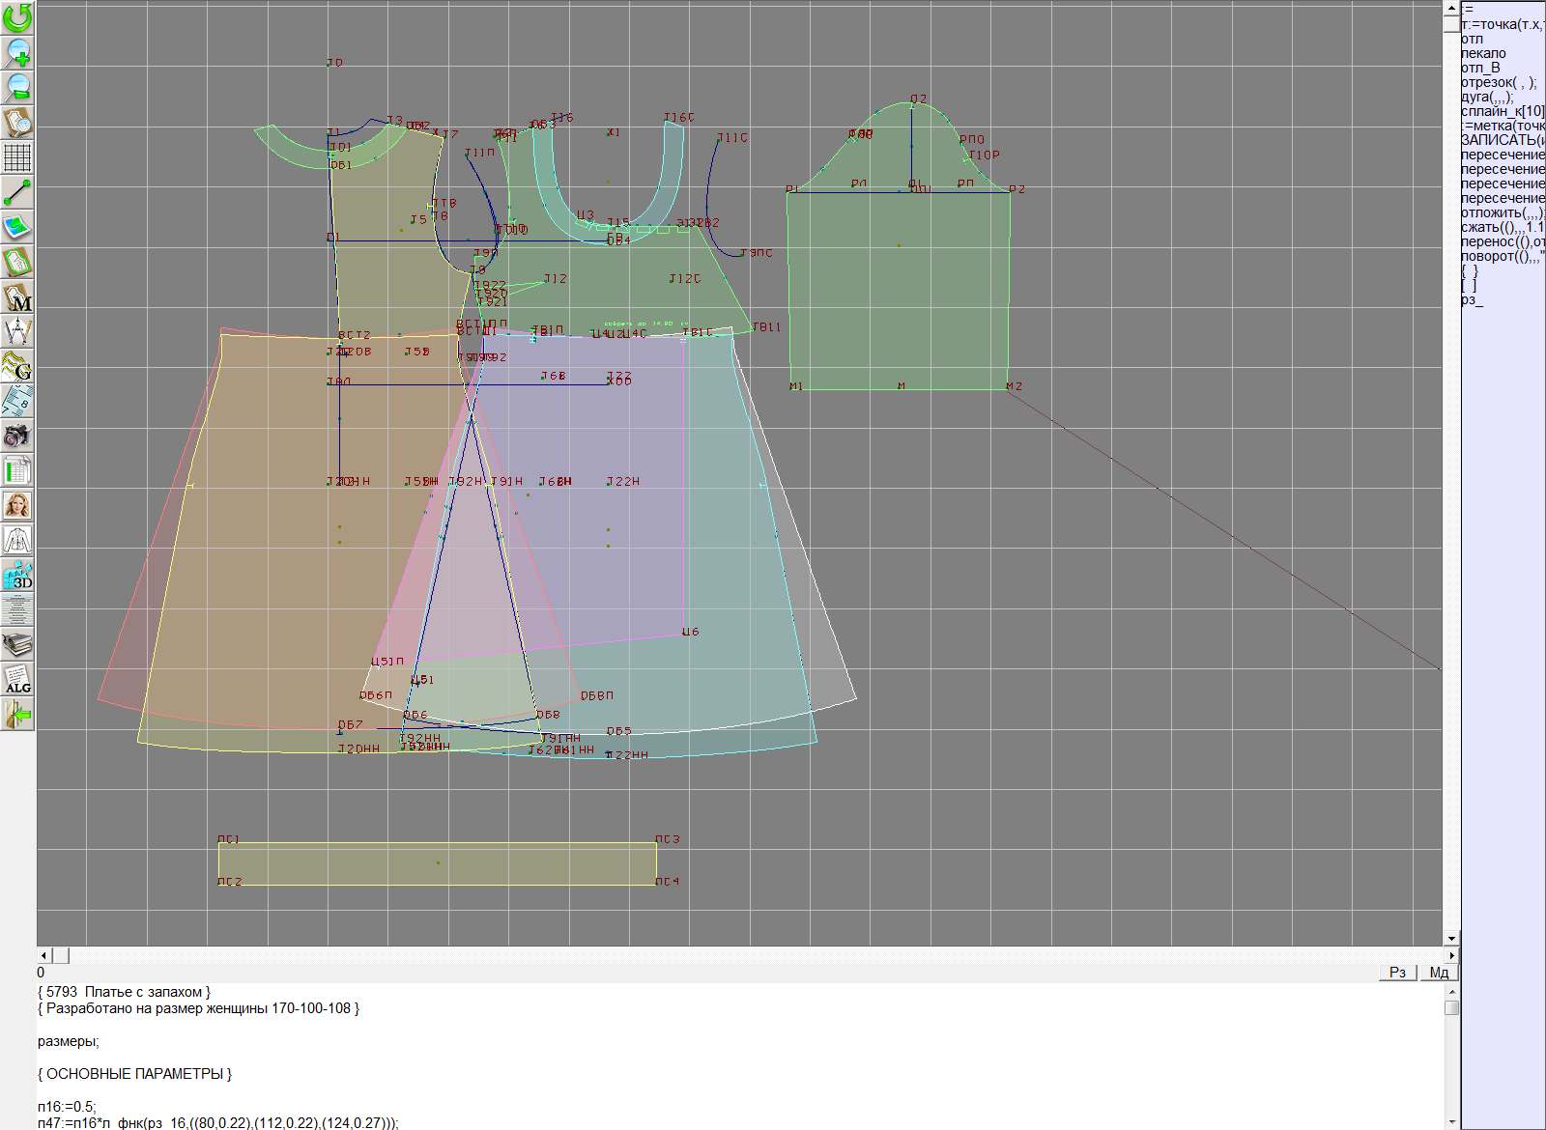The image size is (1546, 1130).
Task: Insert the 'отрезок( , );' command from list
Action: (1498, 82)
